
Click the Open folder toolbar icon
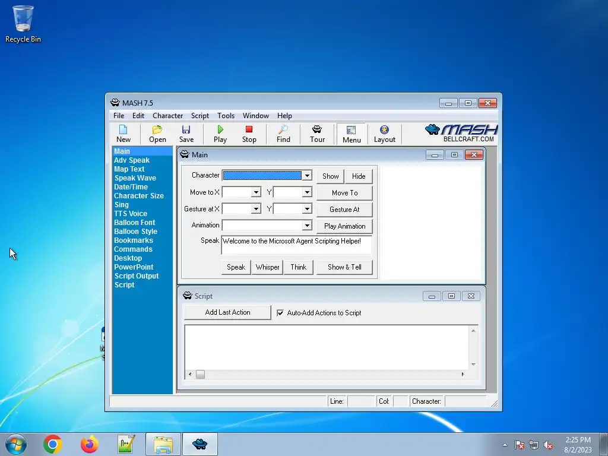[157, 134]
